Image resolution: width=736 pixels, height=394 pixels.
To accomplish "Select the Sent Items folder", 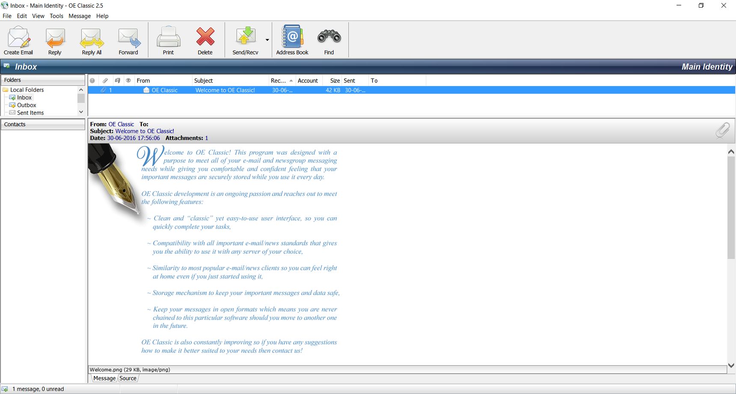I will pyautogui.click(x=30, y=113).
